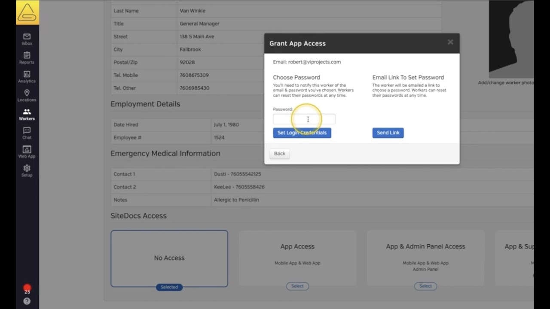The width and height of the screenshot is (550, 309).
Task: Click the Street value 138 S Main Ave
Action: pos(197,36)
